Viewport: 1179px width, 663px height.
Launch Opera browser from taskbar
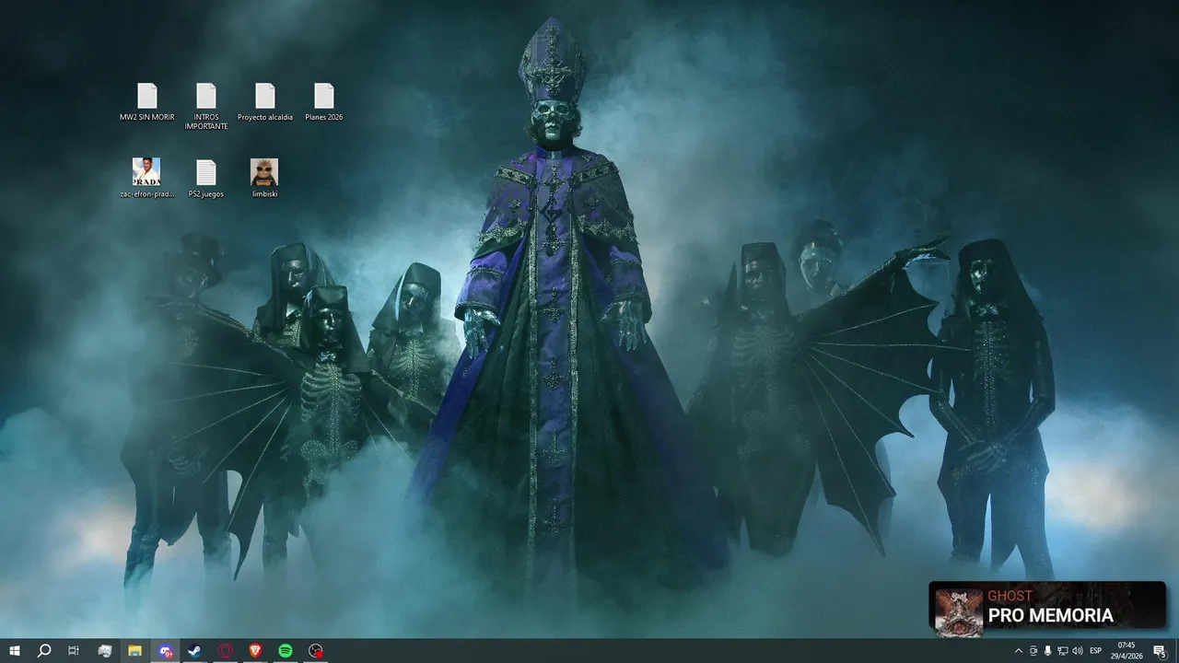tap(226, 651)
